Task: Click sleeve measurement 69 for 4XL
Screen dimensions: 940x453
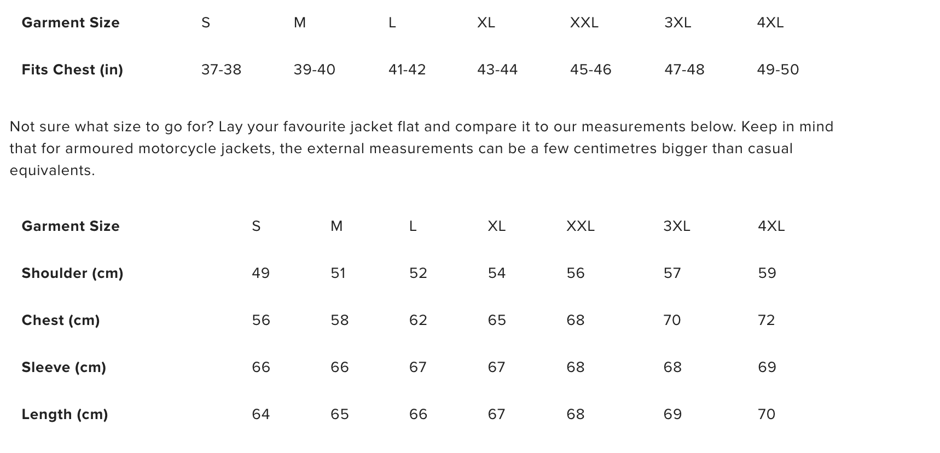Action: [x=767, y=367]
